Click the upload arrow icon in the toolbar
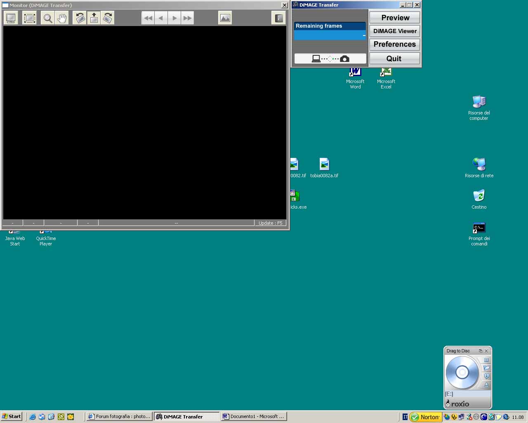The image size is (528, 423). point(94,18)
